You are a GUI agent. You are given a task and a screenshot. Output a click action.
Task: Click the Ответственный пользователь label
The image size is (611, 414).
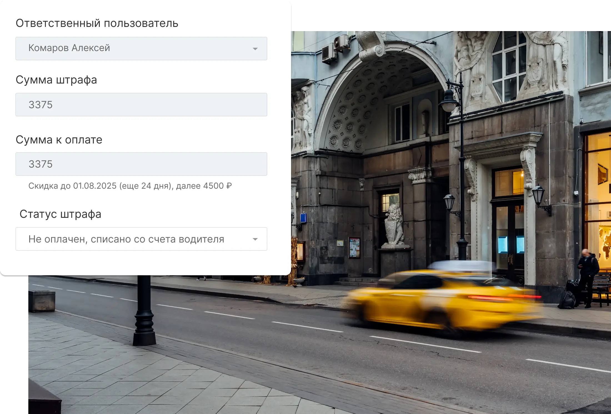[x=97, y=23]
